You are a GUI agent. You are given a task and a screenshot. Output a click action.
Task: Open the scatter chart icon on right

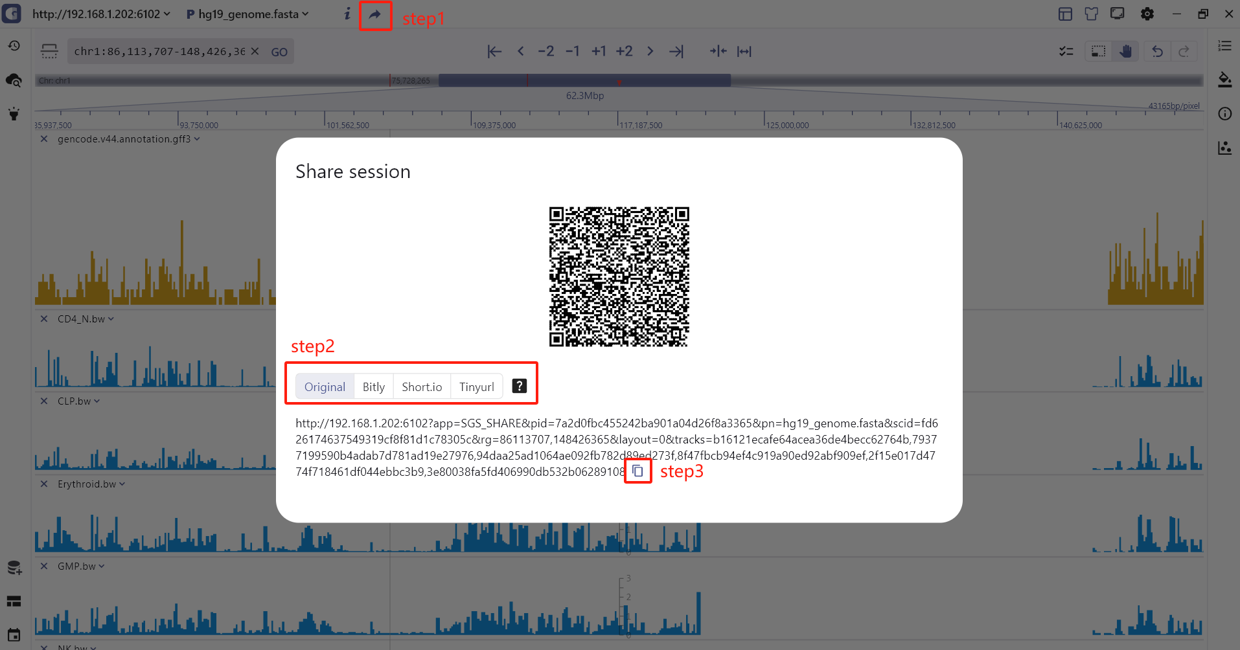[x=1224, y=148]
